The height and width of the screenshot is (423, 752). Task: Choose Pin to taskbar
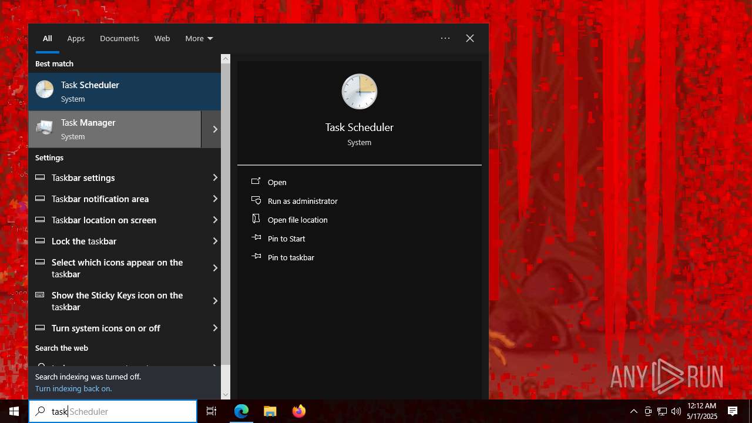coord(291,257)
